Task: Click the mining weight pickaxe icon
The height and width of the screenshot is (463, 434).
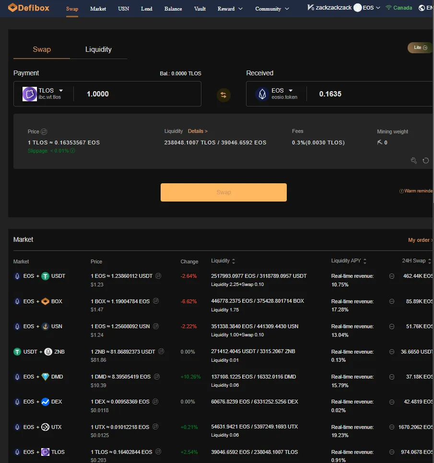Action: click(x=380, y=142)
